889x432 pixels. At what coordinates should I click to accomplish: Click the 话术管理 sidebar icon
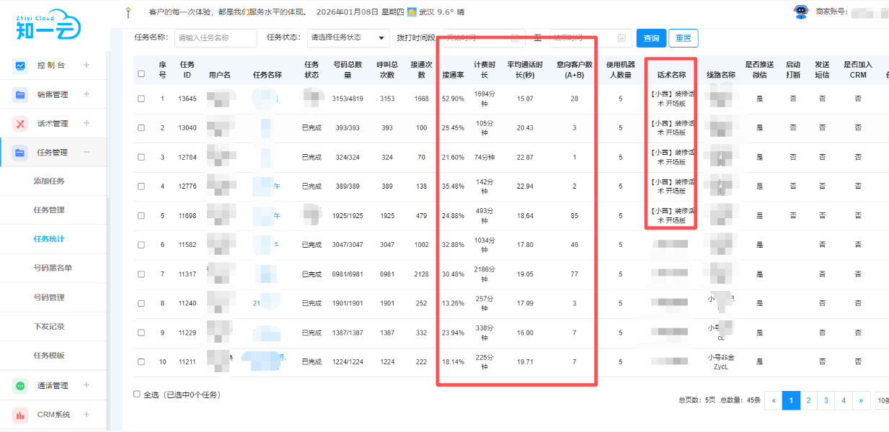tap(21, 123)
